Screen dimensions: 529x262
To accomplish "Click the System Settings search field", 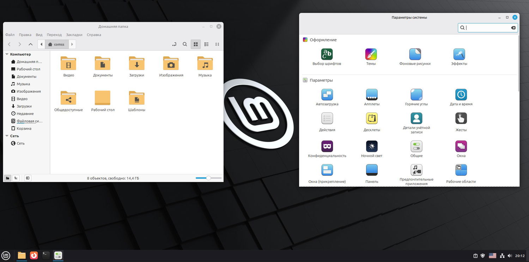I will 488,28.
